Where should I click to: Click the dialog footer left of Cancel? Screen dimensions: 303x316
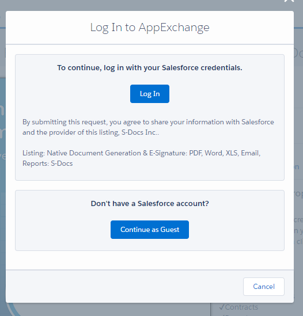121,287
